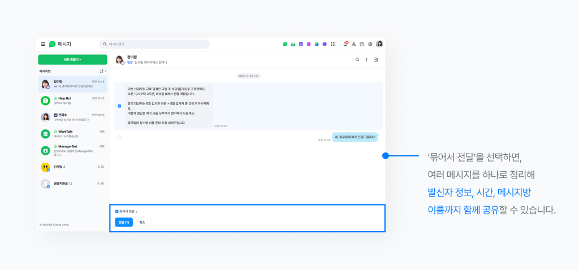View notifications via the bell icon
This screenshot has height=270, width=579.
[x=345, y=44]
